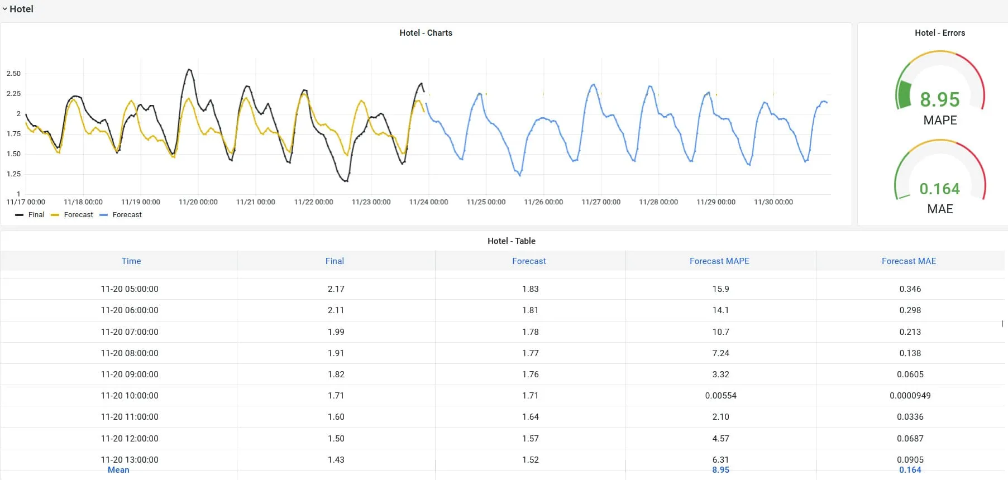This screenshot has width=1008, height=480.
Task: Toggle the blue Forecast series in legend
Action: pyautogui.click(x=127, y=215)
